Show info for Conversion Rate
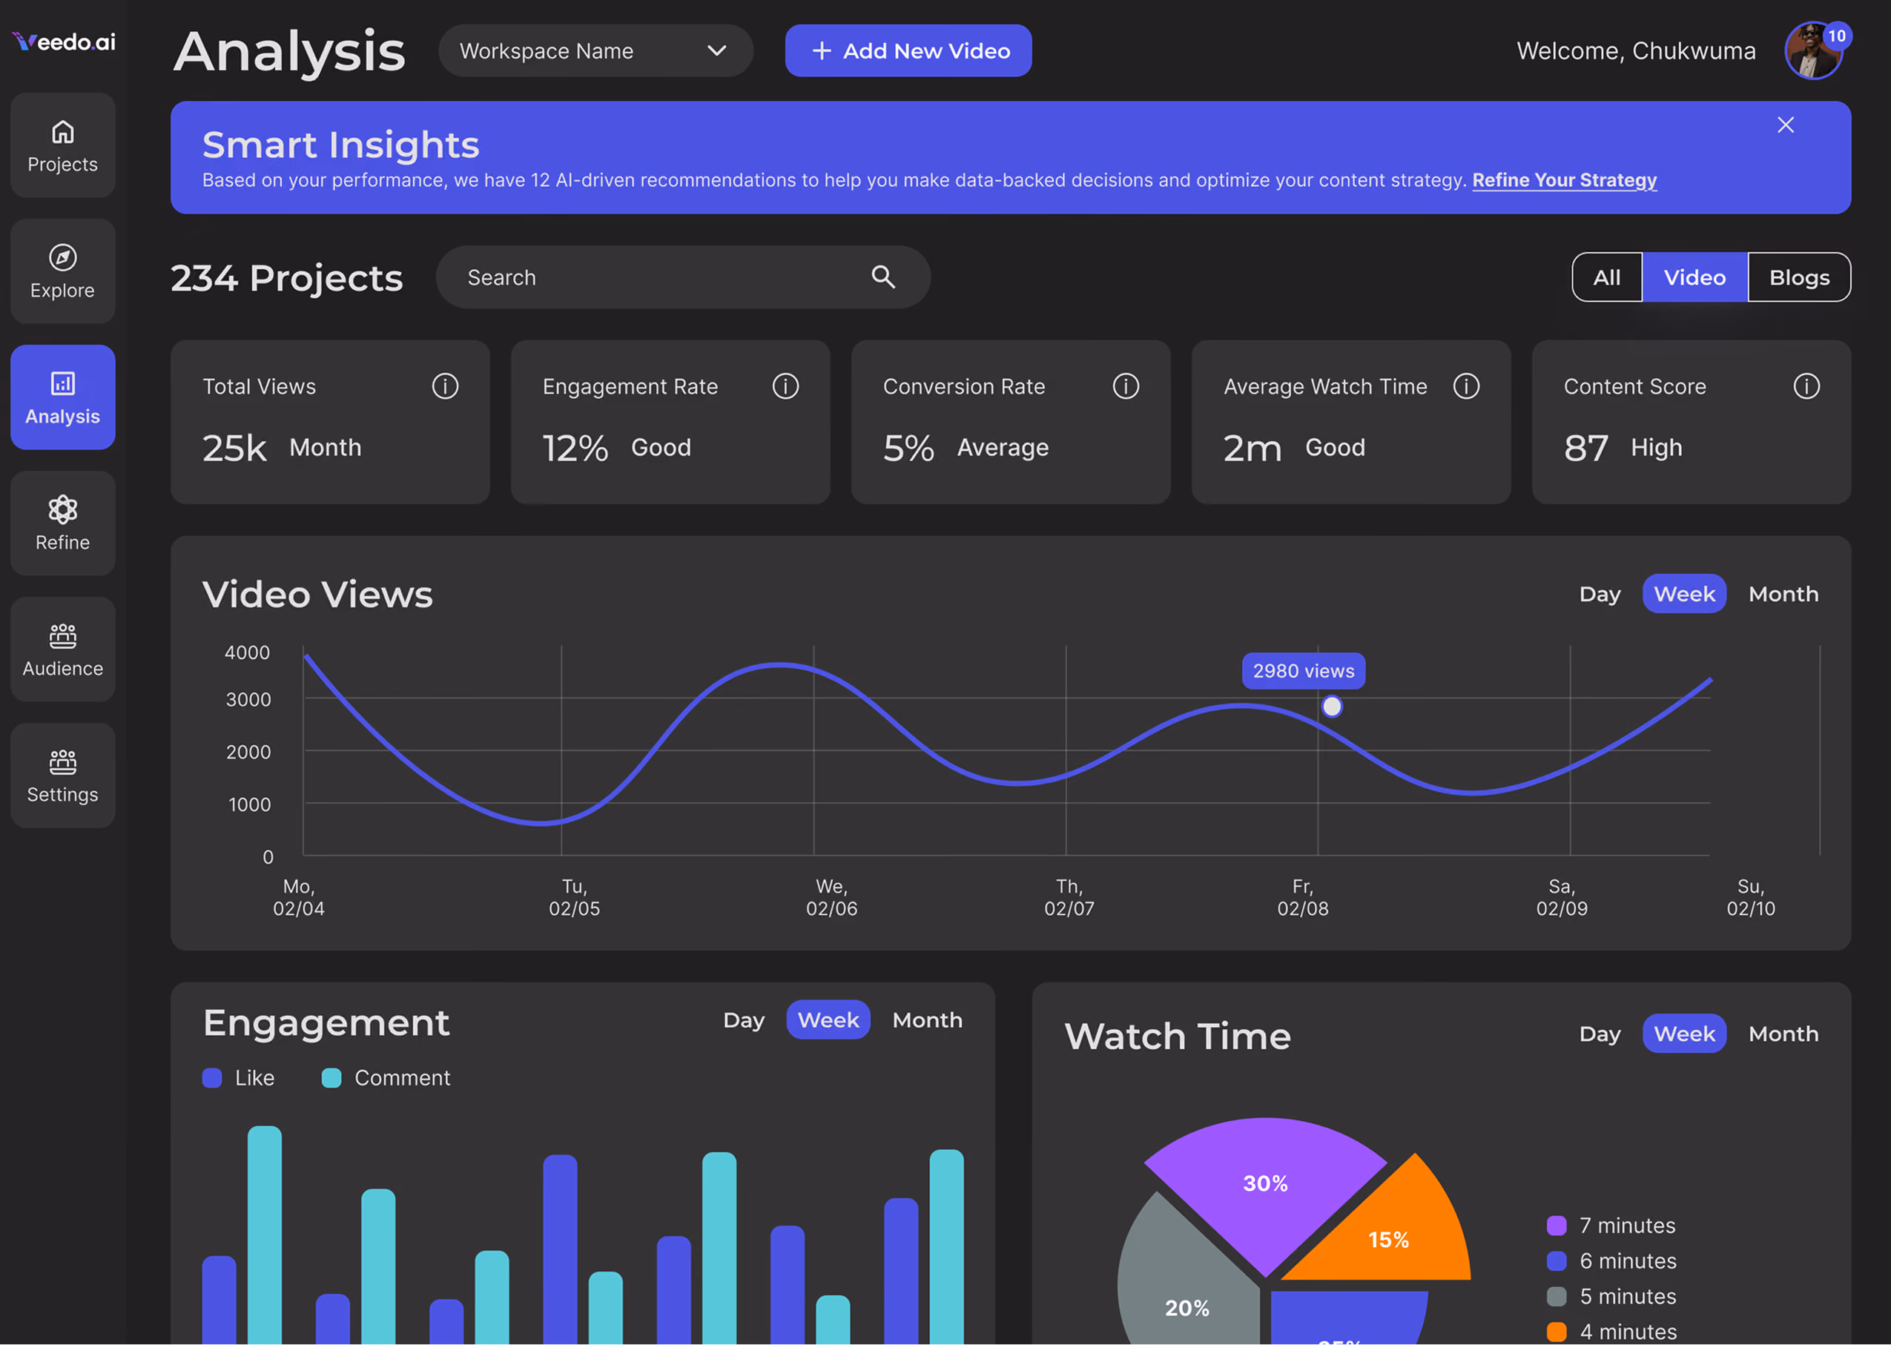Screen dimensions: 1891x1345 (1126, 386)
